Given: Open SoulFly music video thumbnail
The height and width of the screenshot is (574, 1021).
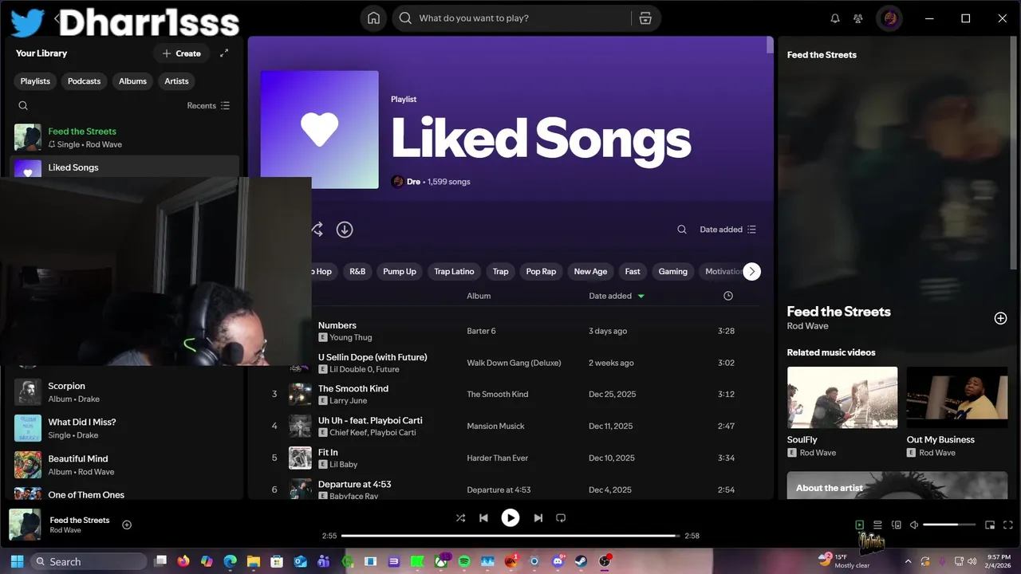Looking at the screenshot, I should 842,399.
